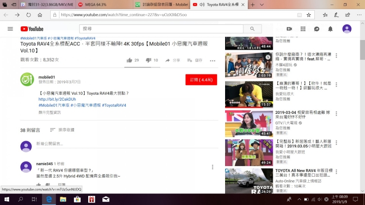The height and width of the screenshot is (205, 365).
Task: Close the Toyota RAV4 tab
Action: tap(243, 5)
